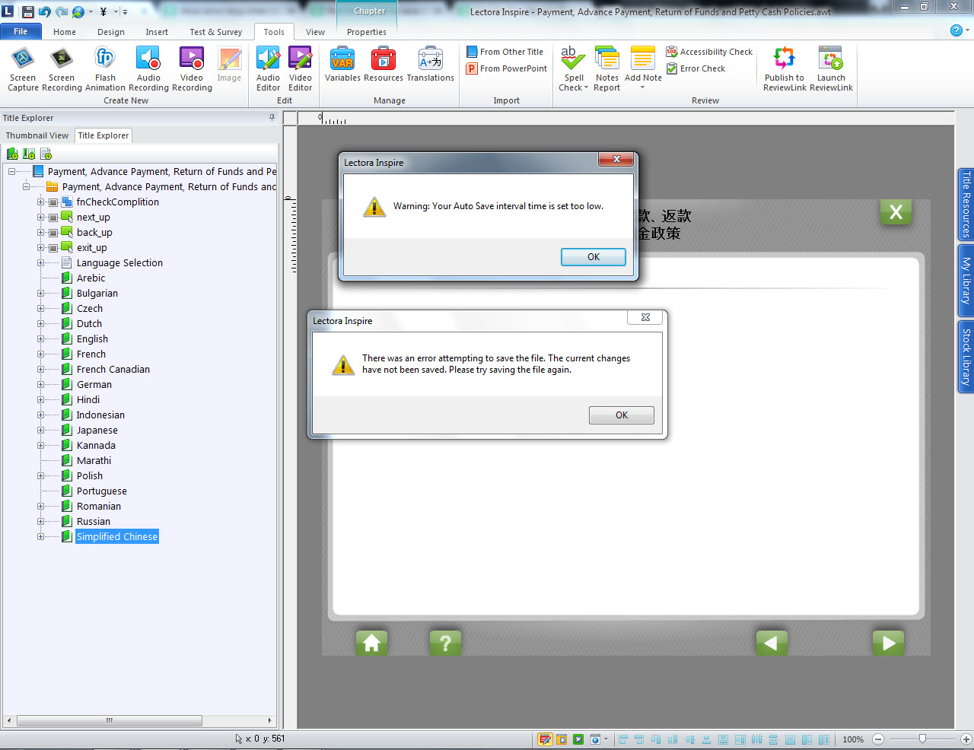Click the green X exit button on the page
Screen dimensions: 974x750
click(896, 212)
